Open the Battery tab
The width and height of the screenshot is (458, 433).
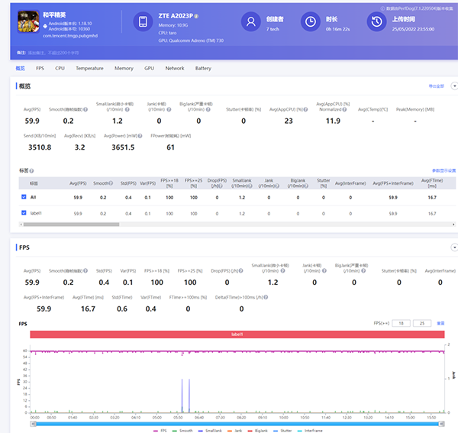[203, 68]
